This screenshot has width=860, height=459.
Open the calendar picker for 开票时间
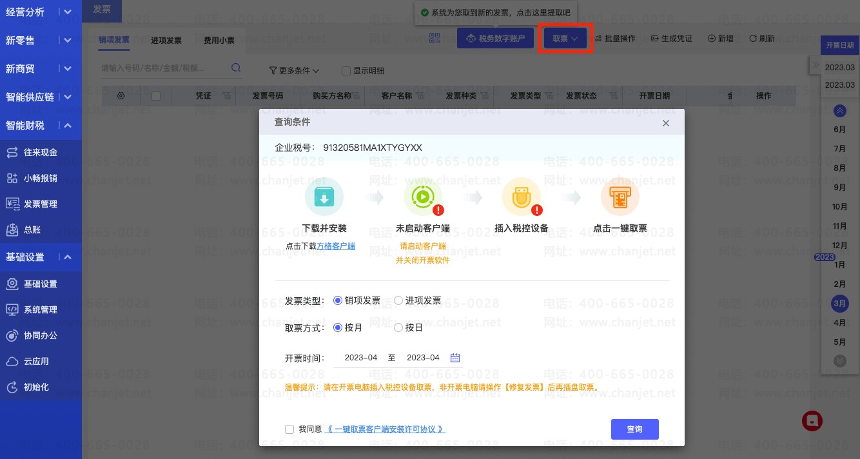pos(455,358)
